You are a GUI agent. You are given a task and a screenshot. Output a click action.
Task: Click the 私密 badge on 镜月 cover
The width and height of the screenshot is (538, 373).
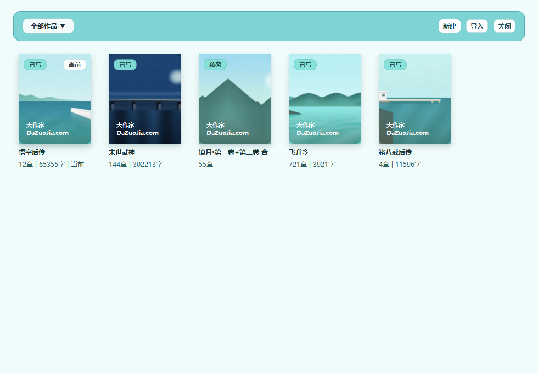215,65
